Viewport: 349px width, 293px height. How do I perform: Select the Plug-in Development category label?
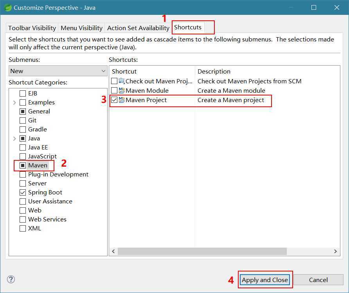[x=58, y=174]
